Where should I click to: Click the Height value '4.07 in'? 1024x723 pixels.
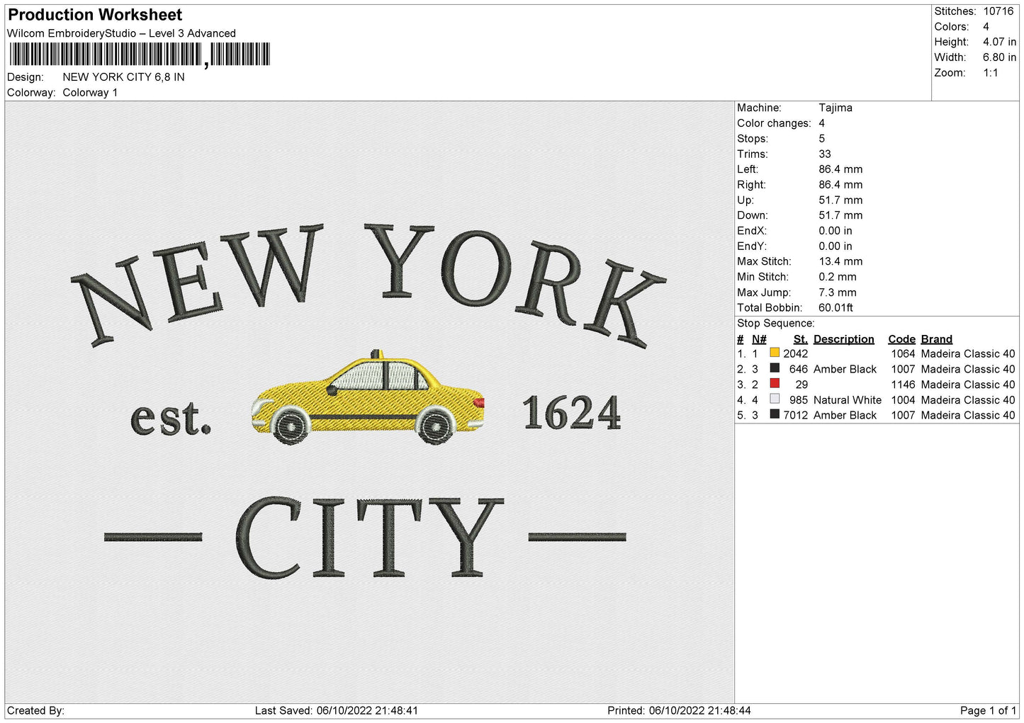pyautogui.click(x=999, y=42)
